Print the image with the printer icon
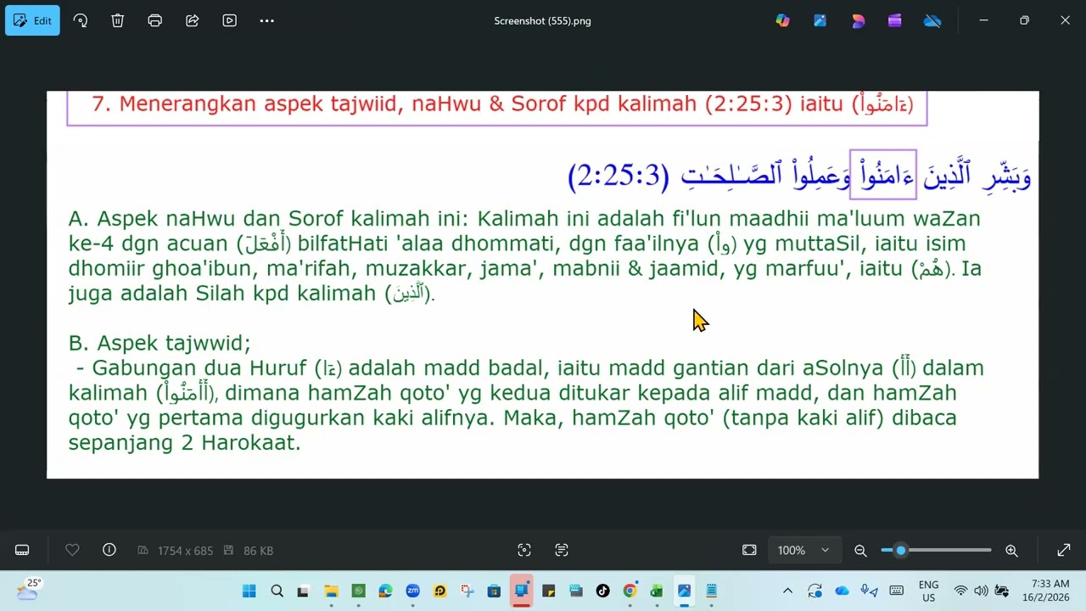 tap(155, 20)
